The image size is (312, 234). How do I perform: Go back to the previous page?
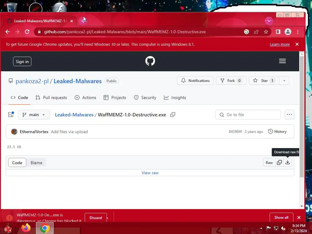click(8, 32)
